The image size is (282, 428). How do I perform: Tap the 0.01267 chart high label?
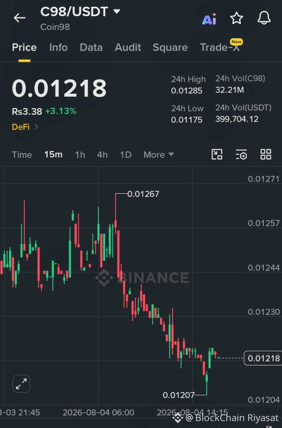pos(143,194)
